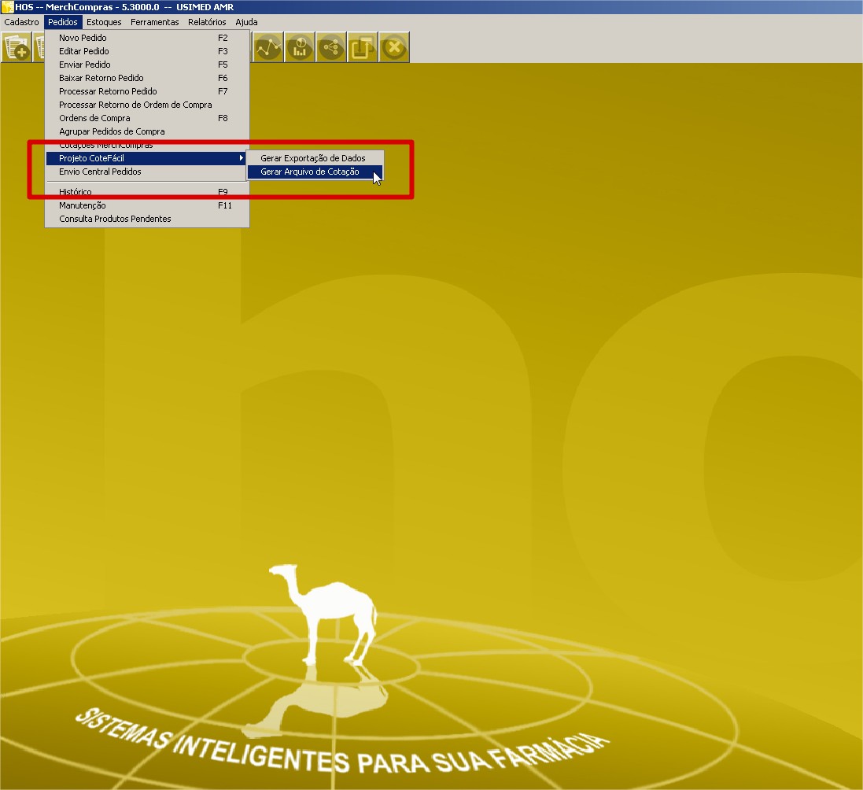Viewport: 863px width, 790px height.
Task: Select Gerar Arquivo de Cotação
Action: (310, 172)
